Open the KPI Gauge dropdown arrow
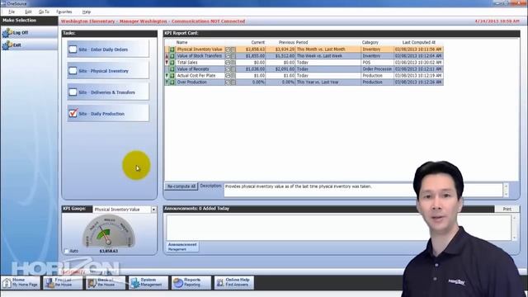Image resolution: width=528 pixels, height=297 pixels. [153, 210]
